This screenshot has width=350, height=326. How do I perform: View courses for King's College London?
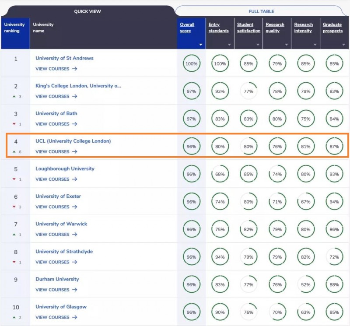point(56,96)
